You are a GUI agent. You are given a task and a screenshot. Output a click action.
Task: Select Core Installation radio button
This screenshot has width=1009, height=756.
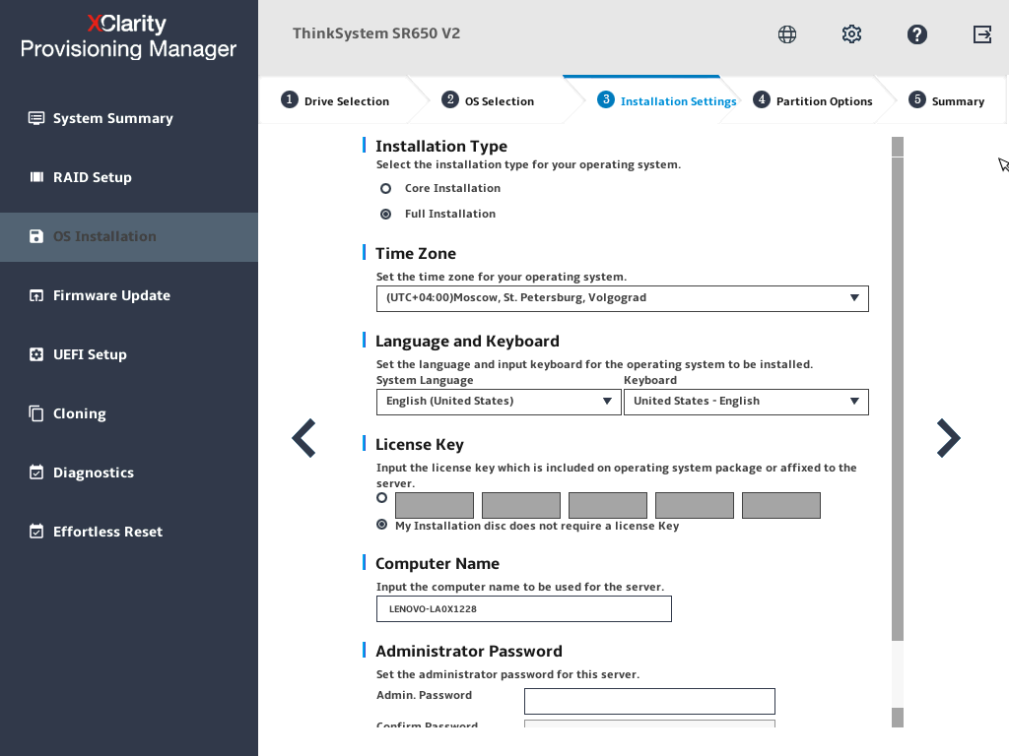point(385,188)
